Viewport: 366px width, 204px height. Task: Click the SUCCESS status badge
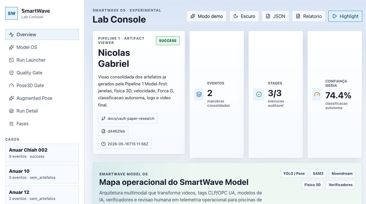(x=168, y=41)
